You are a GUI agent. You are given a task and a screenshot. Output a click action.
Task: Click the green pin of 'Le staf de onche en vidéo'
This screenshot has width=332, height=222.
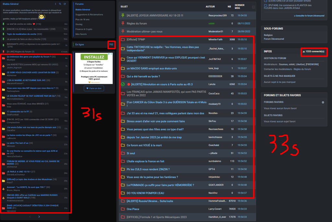(x=3, y=24)
